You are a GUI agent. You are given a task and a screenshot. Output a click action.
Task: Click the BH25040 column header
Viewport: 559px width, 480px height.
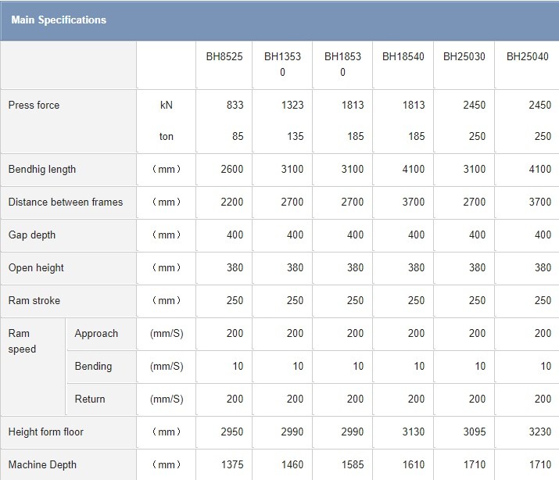528,57
